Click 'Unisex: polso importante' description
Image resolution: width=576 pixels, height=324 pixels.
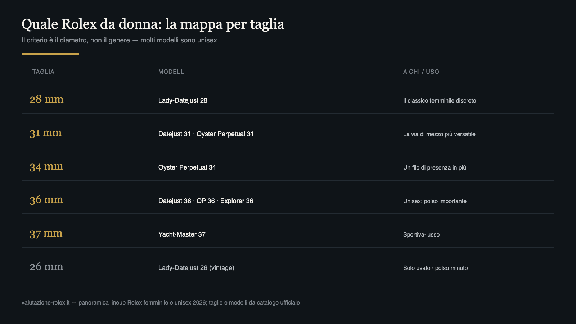[x=435, y=201]
